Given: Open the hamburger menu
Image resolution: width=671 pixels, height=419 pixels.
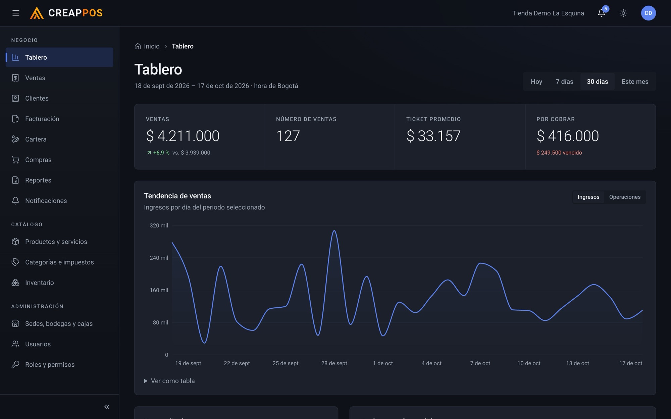Looking at the screenshot, I should click(x=16, y=13).
